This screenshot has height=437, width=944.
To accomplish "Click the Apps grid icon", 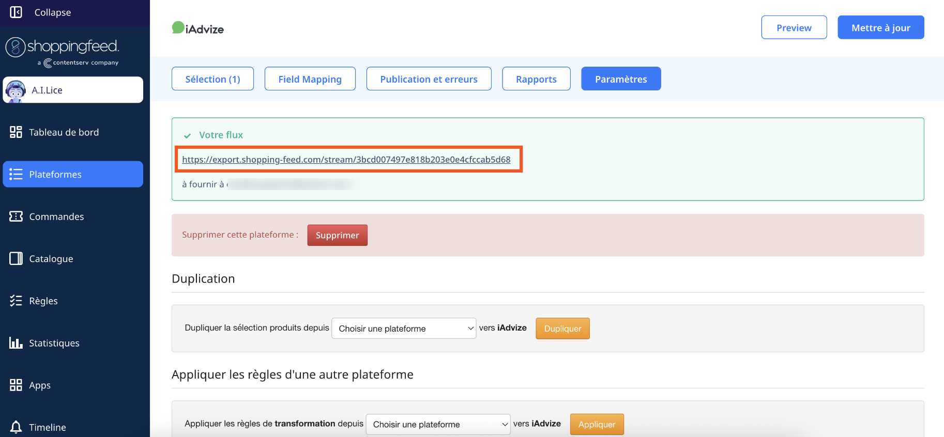I will [x=16, y=385].
